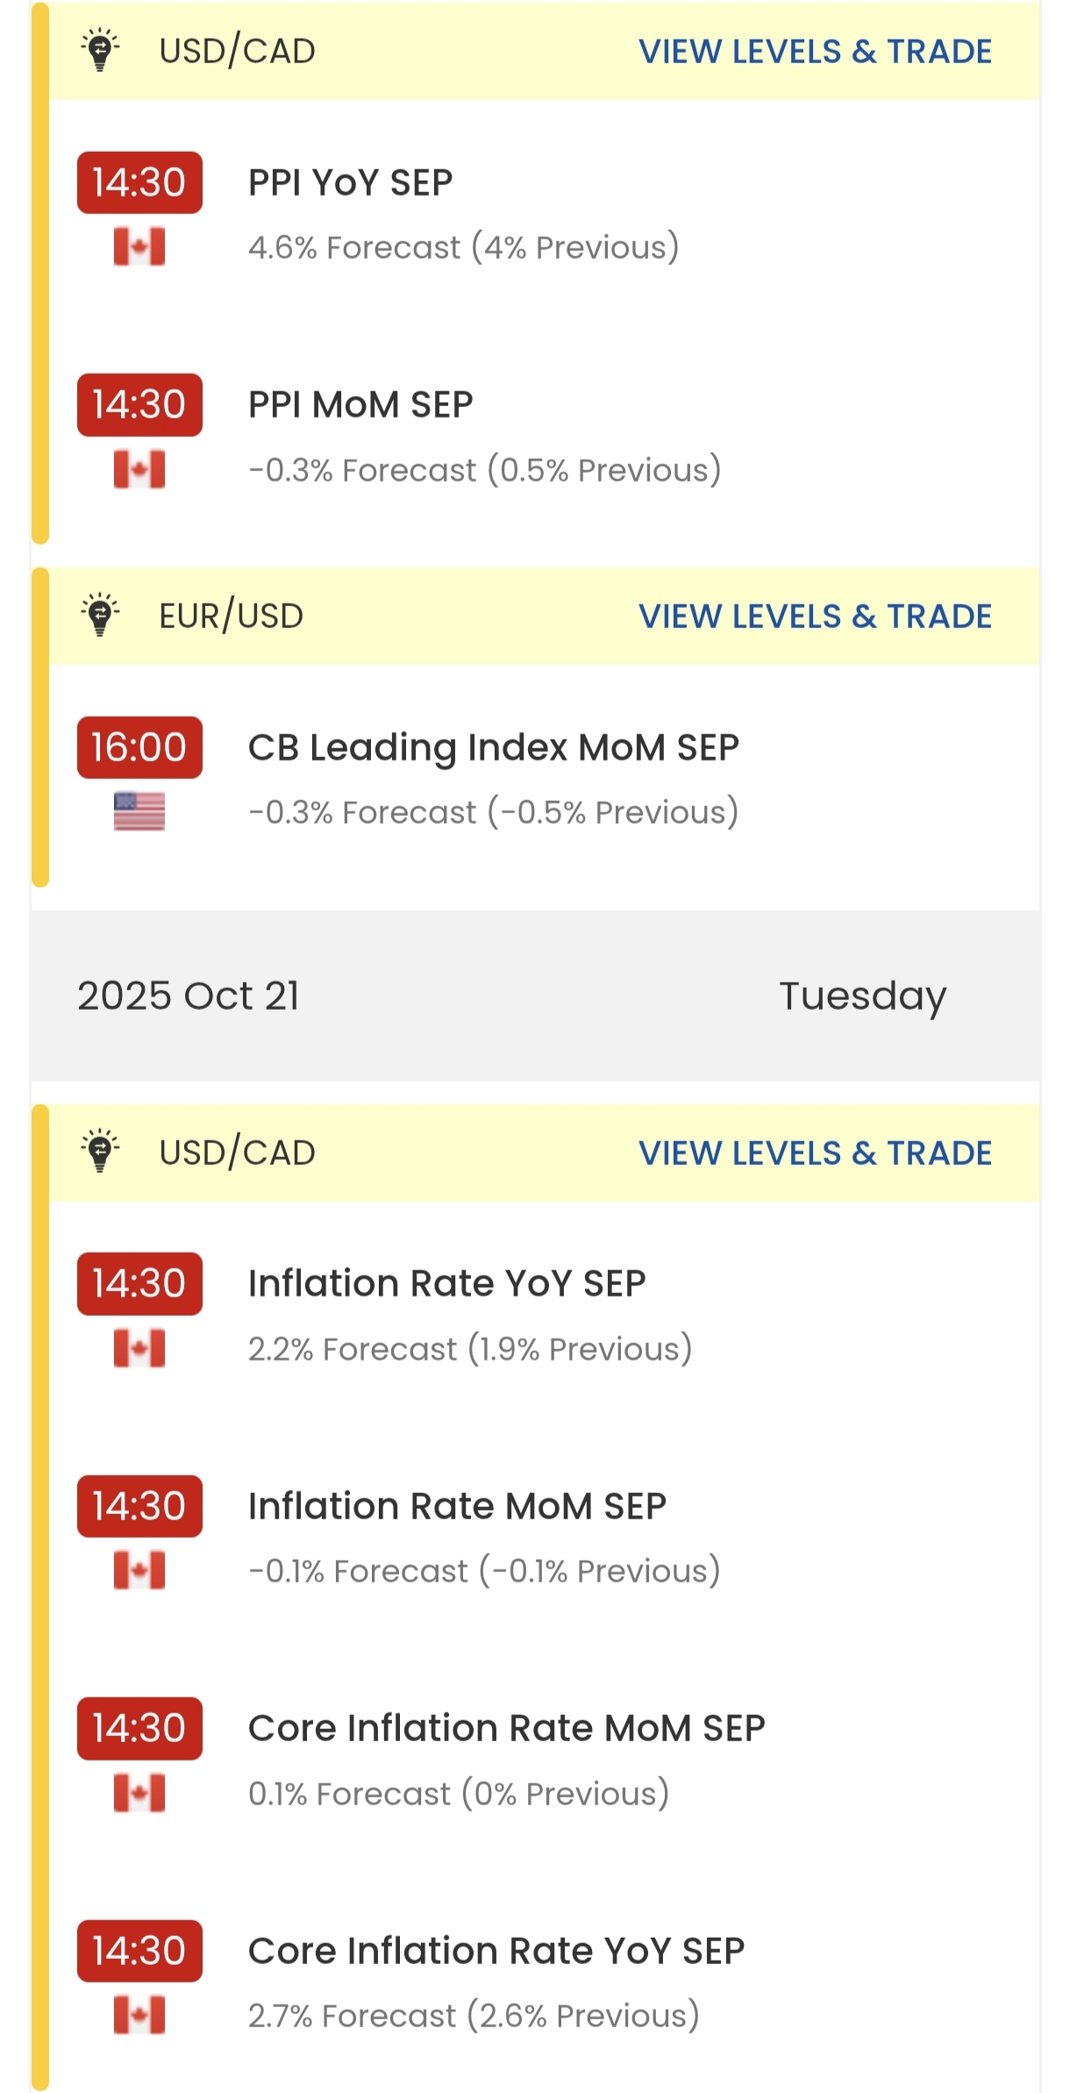This screenshot has width=1070, height=2093.
Task: Open Core Inflation Rate MoM SEP
Action: tap(507, 1728)
